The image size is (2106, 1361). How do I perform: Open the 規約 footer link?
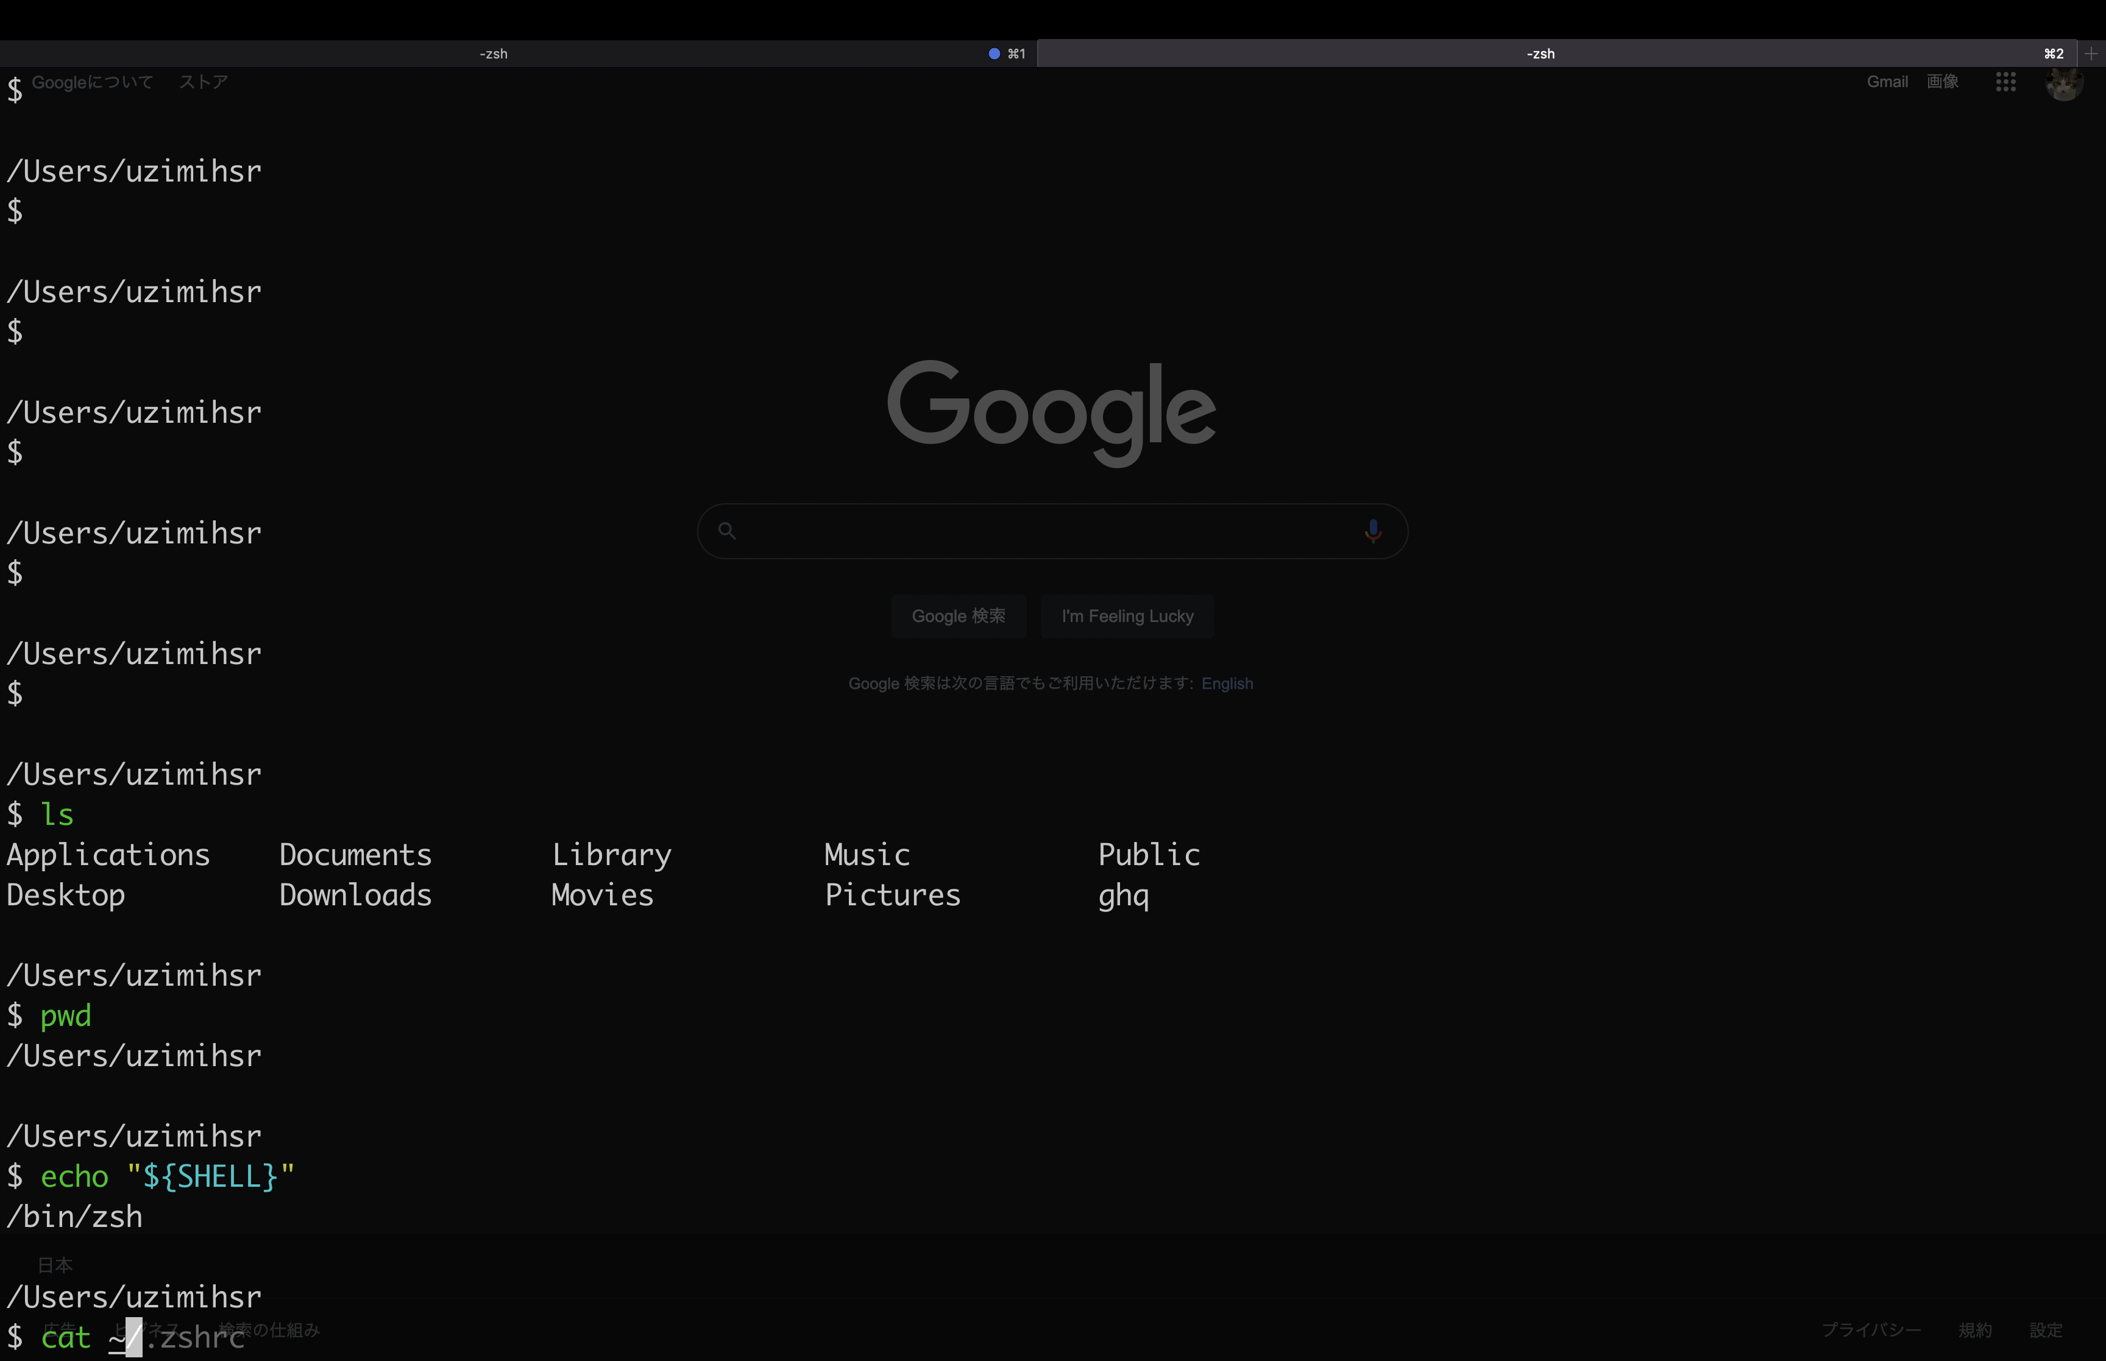[x=1974, y=1330]
